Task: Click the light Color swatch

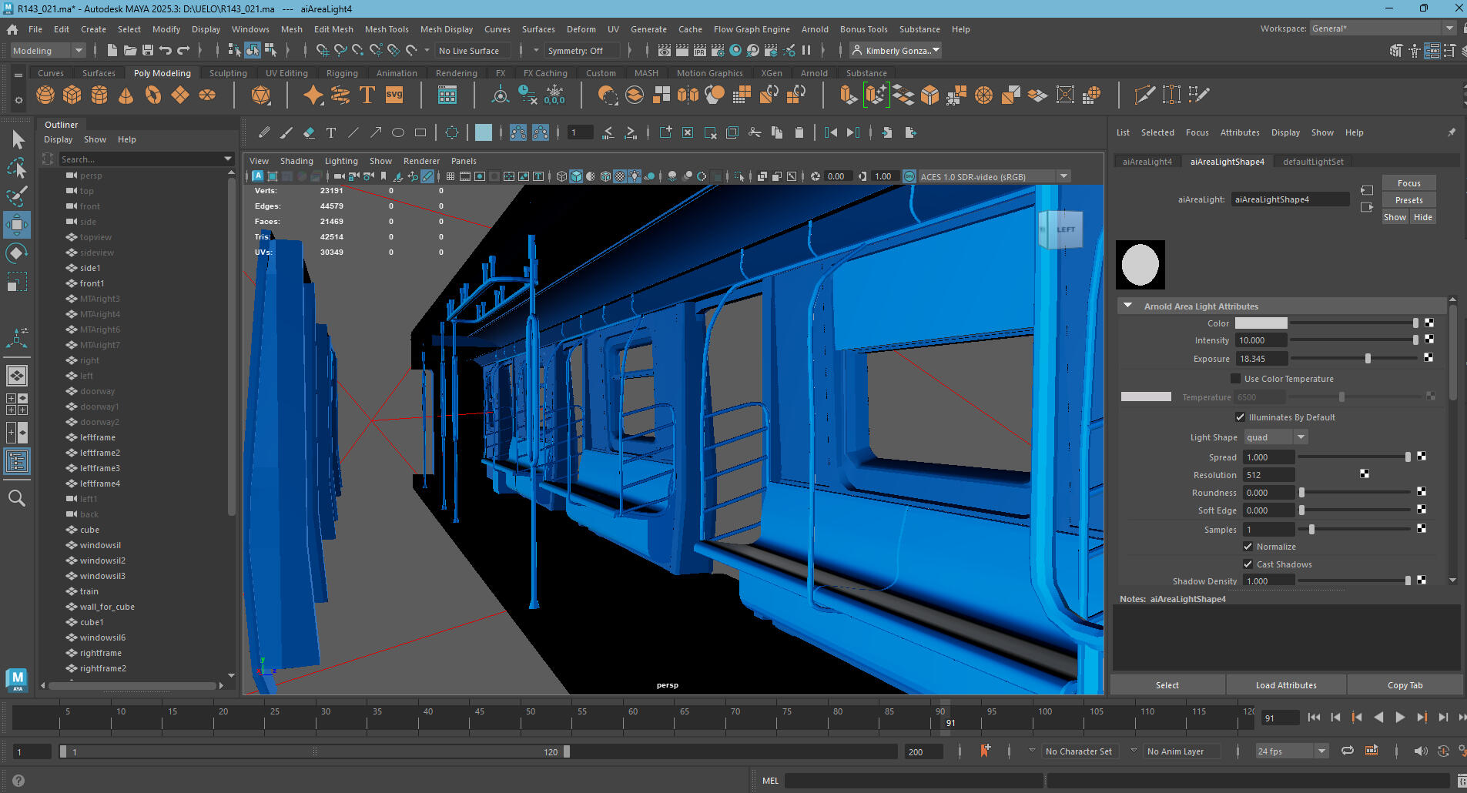Action: point(1261,323)
